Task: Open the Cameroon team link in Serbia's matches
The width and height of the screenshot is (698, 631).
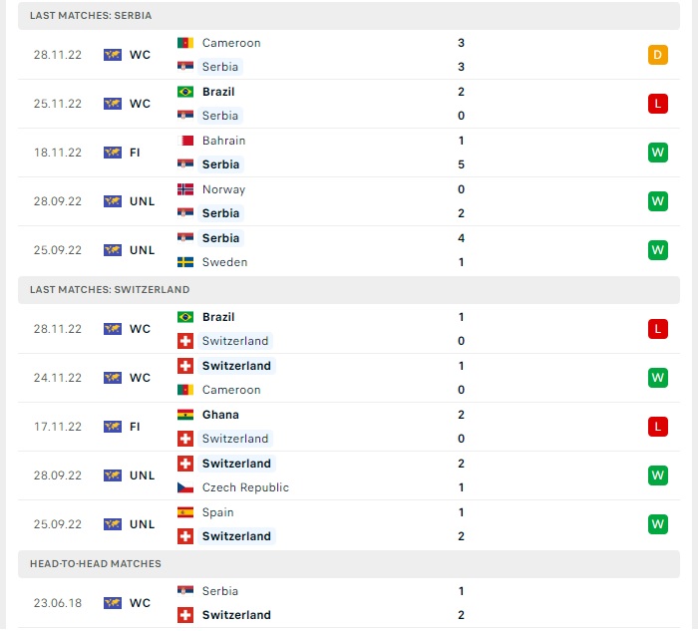Action: 231,43
